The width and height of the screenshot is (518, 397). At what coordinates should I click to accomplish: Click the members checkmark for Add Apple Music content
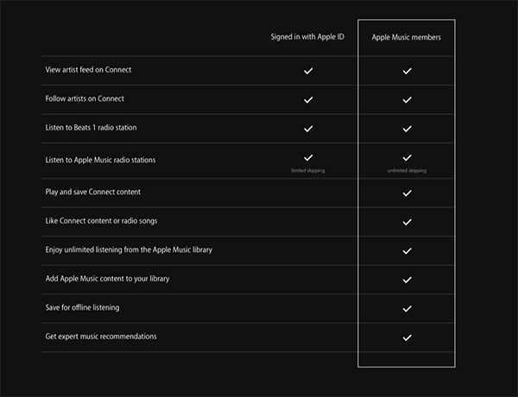coord(407,280)
